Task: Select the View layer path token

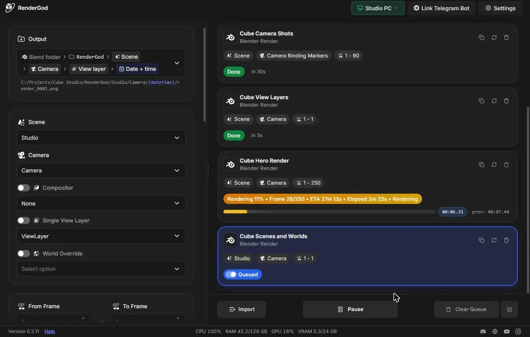Action: (88, 69)
